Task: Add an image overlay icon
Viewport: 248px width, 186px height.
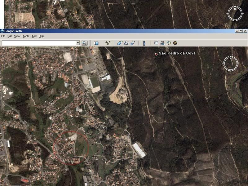Action: click(133, 43)
